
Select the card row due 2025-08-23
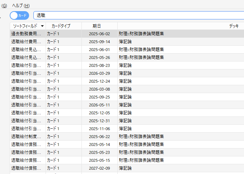(26, 65)
